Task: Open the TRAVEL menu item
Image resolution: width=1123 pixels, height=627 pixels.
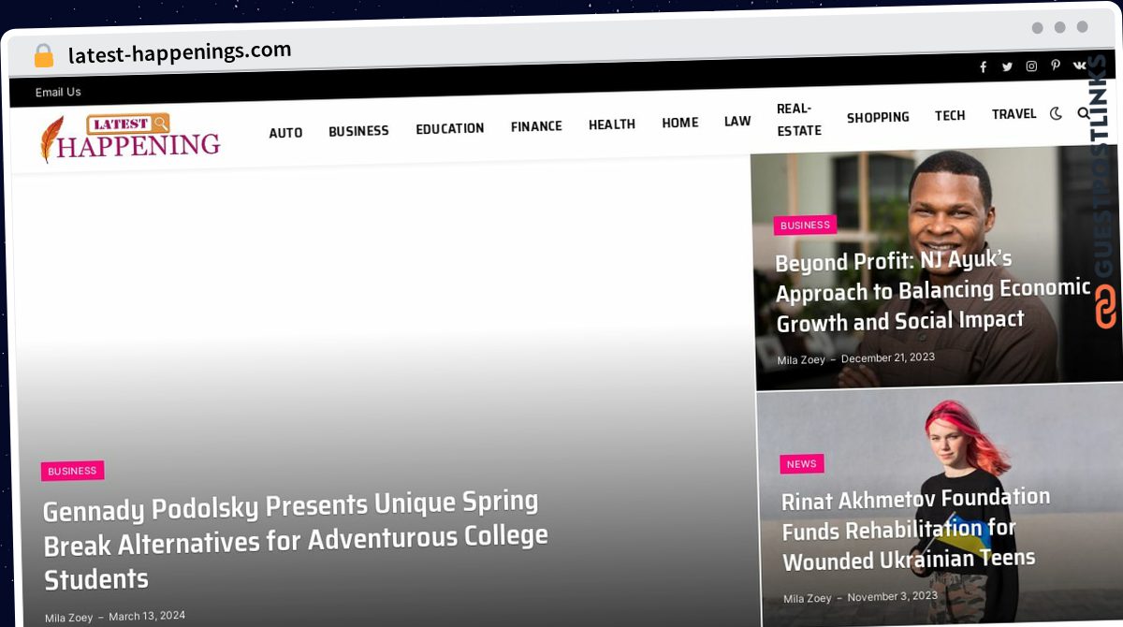Action: tap(1014, 114)
